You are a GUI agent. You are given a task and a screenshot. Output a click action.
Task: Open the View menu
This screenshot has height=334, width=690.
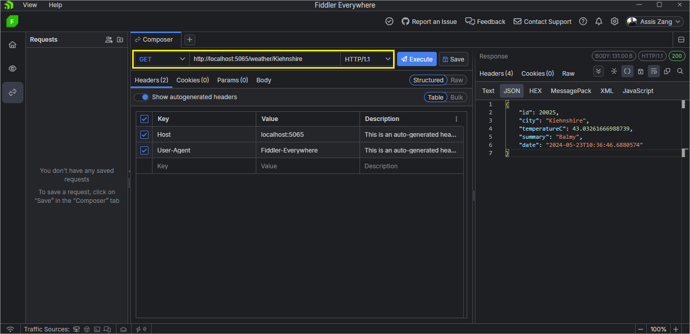point(30,5)
